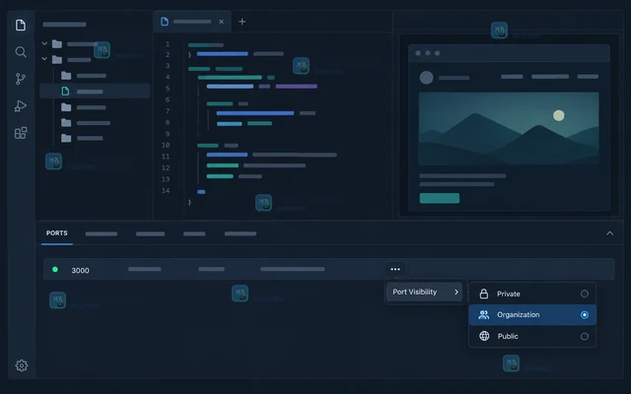Collapse bottom panel with chevron up
The width and height of the screenshot is (631, 394).
click(x=609, y=233)
